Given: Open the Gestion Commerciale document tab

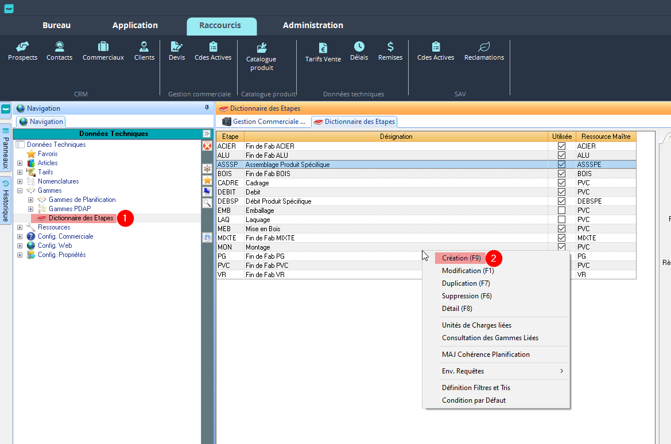Looking at the screenshot, I should pos(264,122).
